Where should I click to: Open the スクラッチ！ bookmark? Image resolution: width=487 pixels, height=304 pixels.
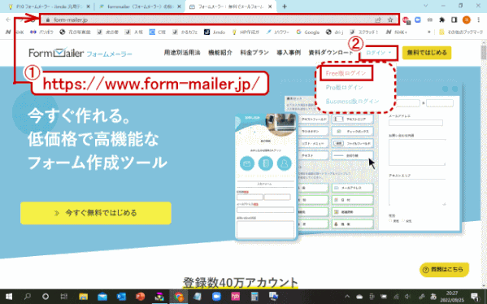(x=364, y=32)
